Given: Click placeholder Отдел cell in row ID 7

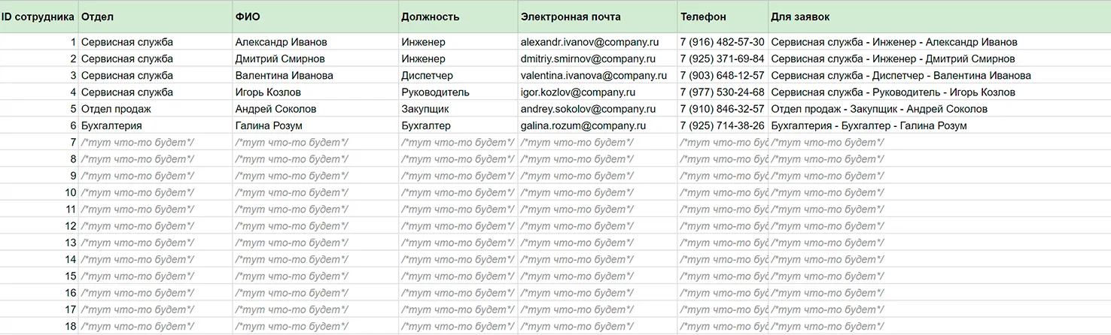Looking at the screenshot, I should [x=155, y=142].
